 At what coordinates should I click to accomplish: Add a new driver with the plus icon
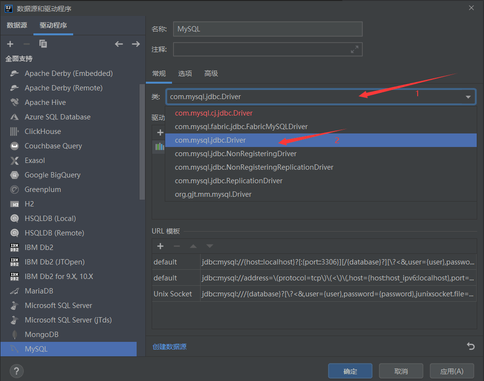(10, 44)
